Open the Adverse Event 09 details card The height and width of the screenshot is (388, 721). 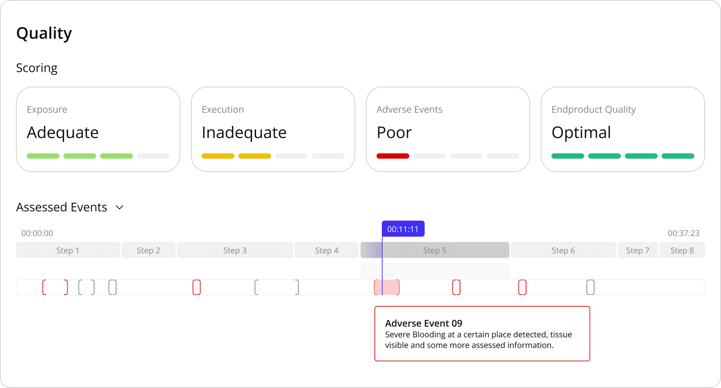pos(482,333)
